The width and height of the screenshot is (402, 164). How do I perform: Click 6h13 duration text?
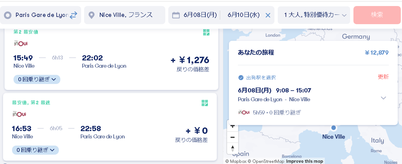pos(57,58)
